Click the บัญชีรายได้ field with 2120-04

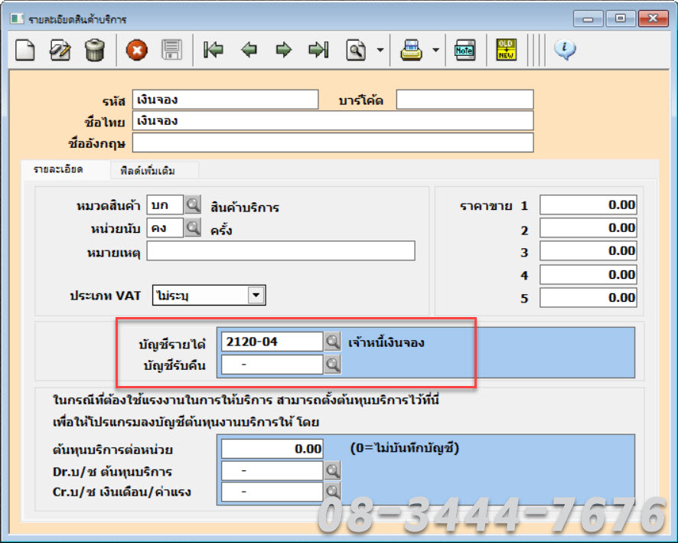pos(272,342)
